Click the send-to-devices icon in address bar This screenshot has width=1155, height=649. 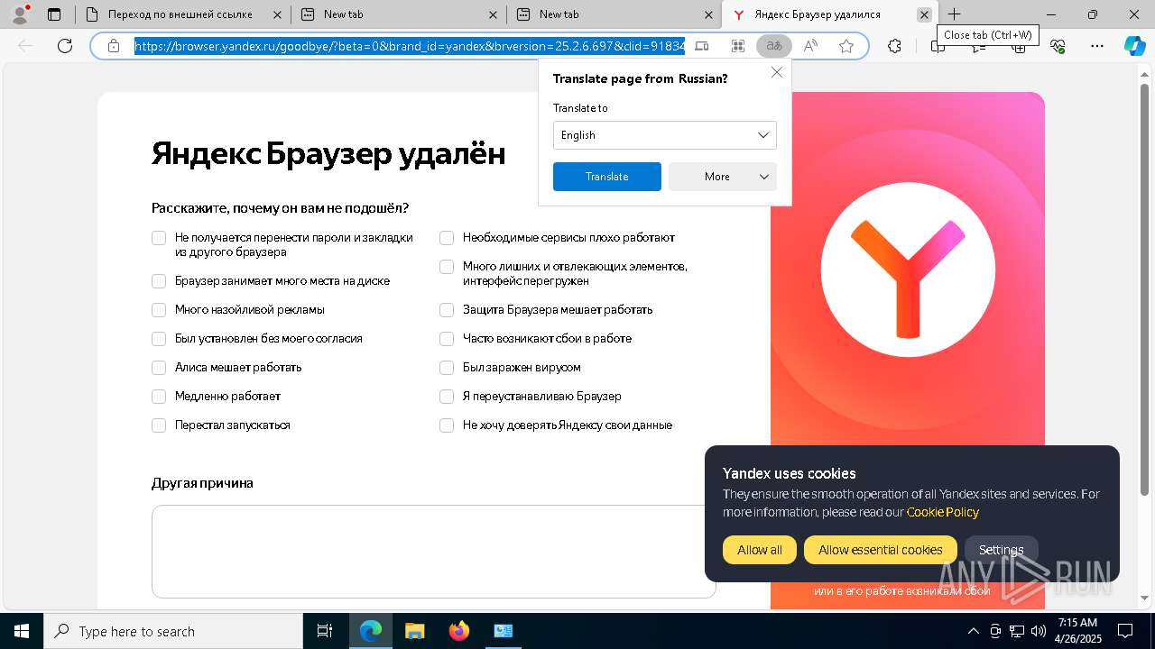point(701,46)
